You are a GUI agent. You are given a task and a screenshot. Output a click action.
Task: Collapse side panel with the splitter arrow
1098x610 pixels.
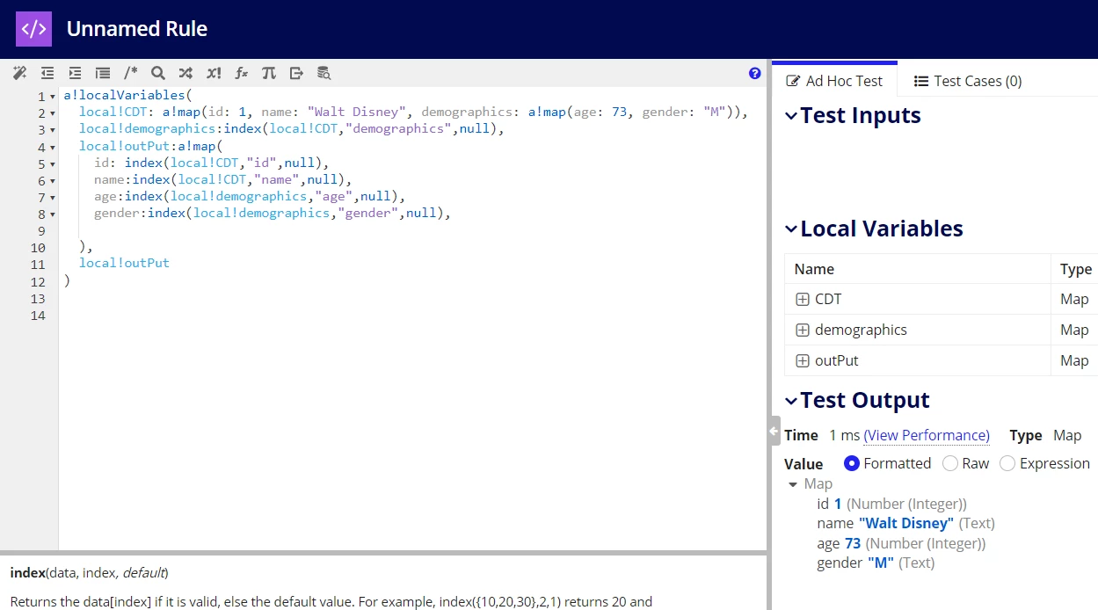tap(774, 432)
